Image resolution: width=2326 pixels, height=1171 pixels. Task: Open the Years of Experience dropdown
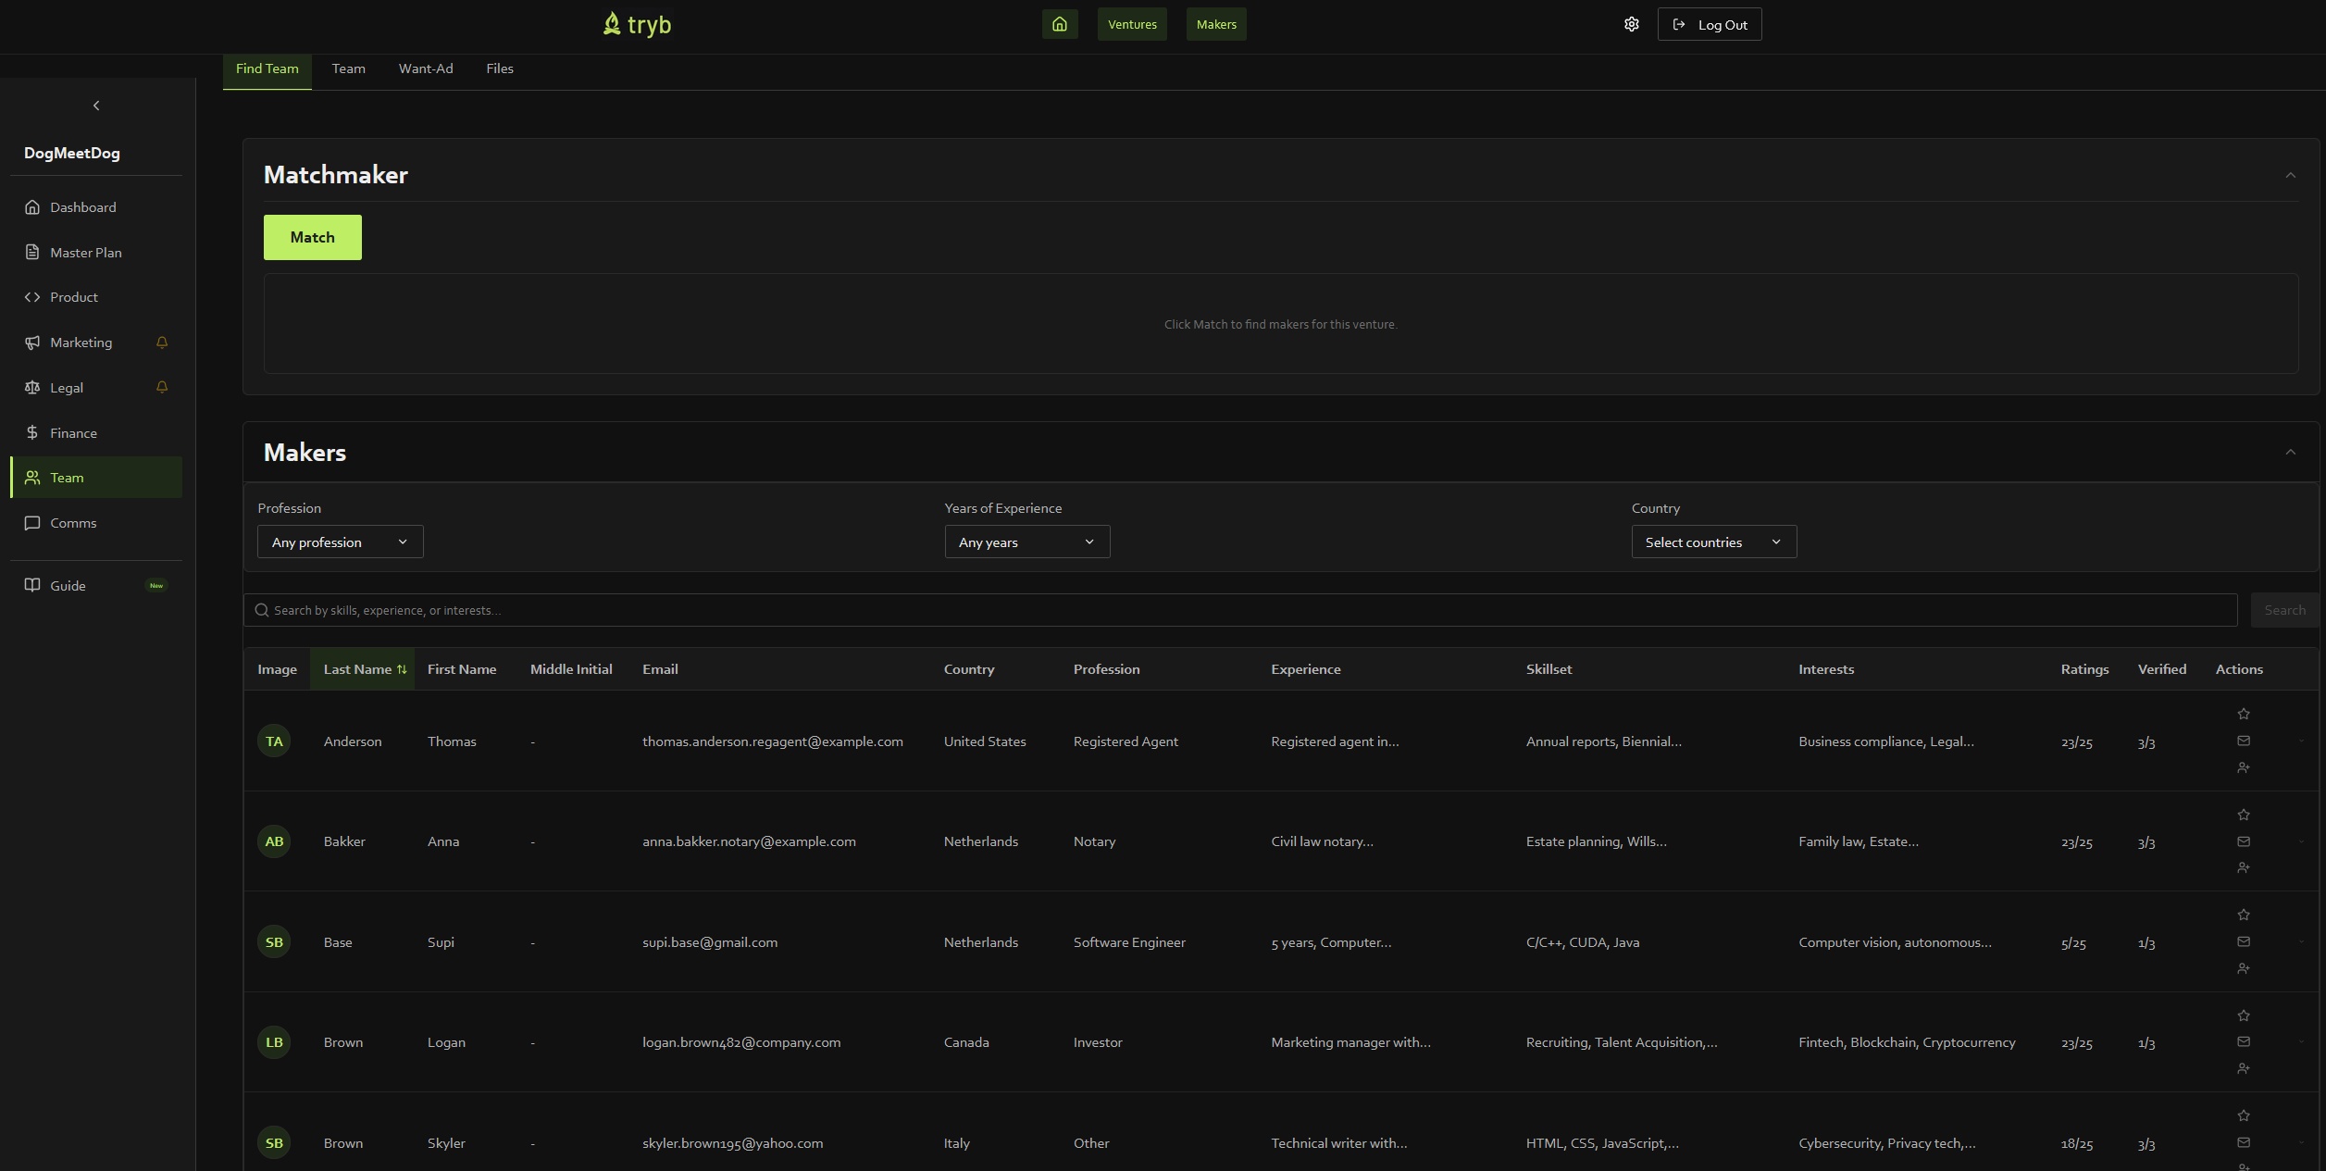[1026, 542]
